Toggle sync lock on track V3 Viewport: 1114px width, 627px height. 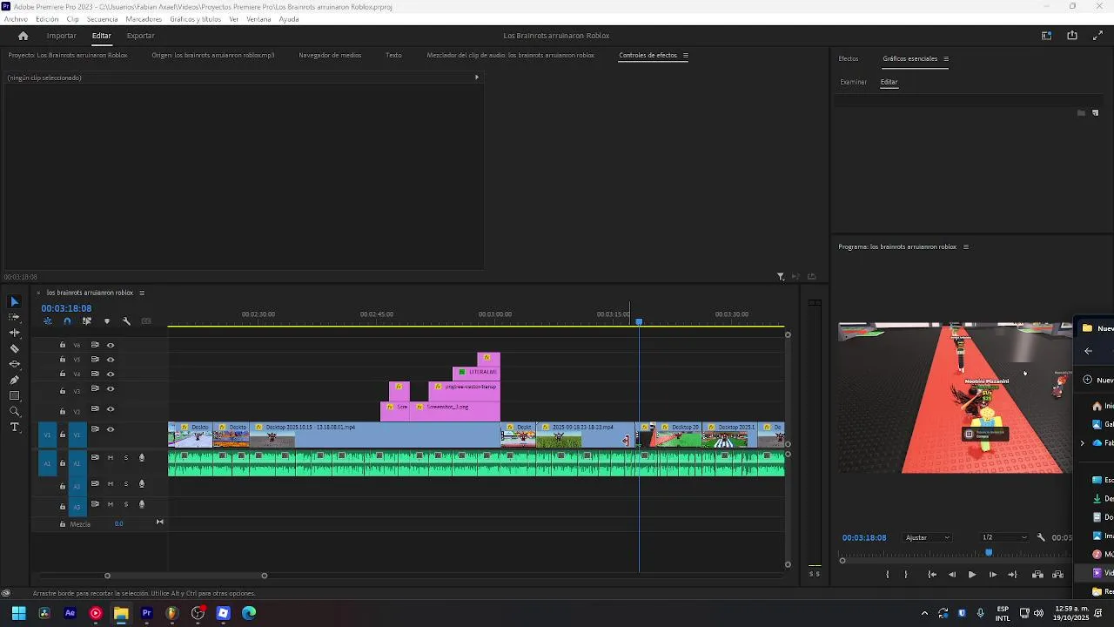pos(95,388)
